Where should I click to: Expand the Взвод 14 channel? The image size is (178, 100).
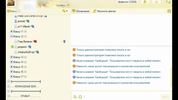tap(11, 62)
